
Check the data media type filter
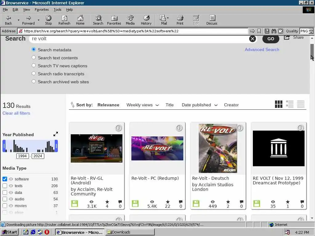pos(5,192)
